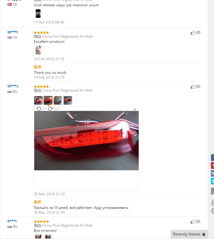Rotate the enlarged photo left

pos(42,108)
